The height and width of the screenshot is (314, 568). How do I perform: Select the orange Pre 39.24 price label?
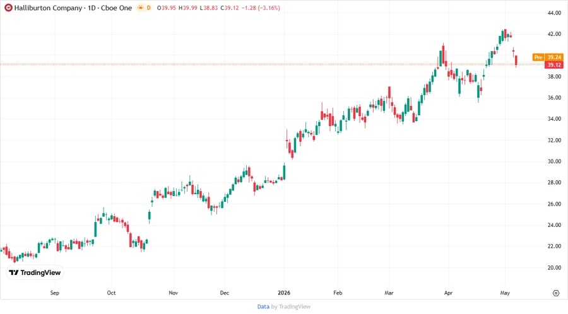(x=548, y=57)
